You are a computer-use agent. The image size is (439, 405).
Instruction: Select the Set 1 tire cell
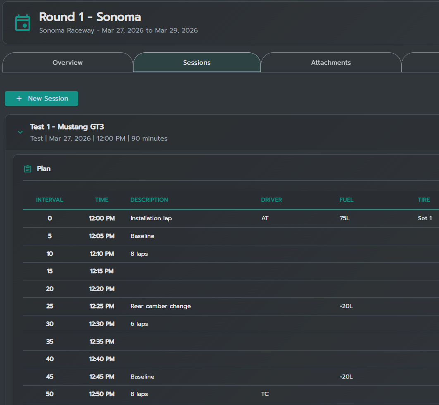tap(425, 218)
